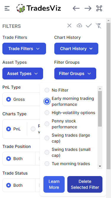Select the No Filter radio option
Viewport: 111px width, 198px height.
coord(47,90)
